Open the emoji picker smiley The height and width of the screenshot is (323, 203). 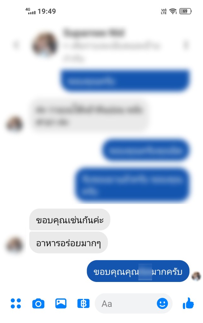(162, 303)
